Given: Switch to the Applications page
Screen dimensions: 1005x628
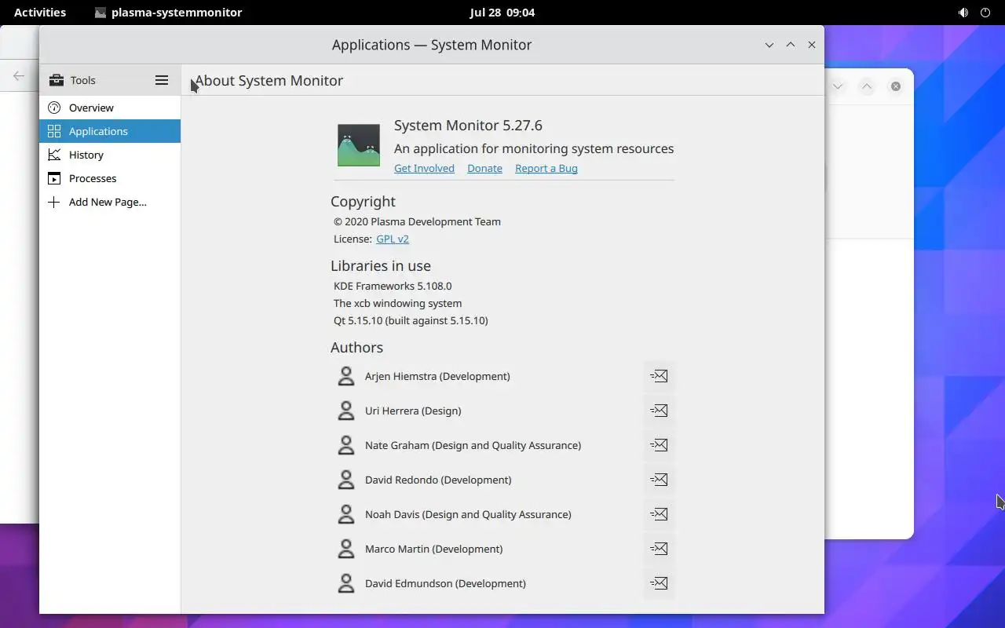Looking at the screenshot, I should click(110, 131).
